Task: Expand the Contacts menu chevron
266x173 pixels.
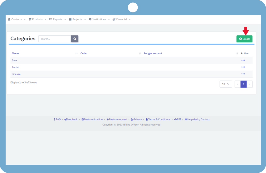Action: point(25,19)
